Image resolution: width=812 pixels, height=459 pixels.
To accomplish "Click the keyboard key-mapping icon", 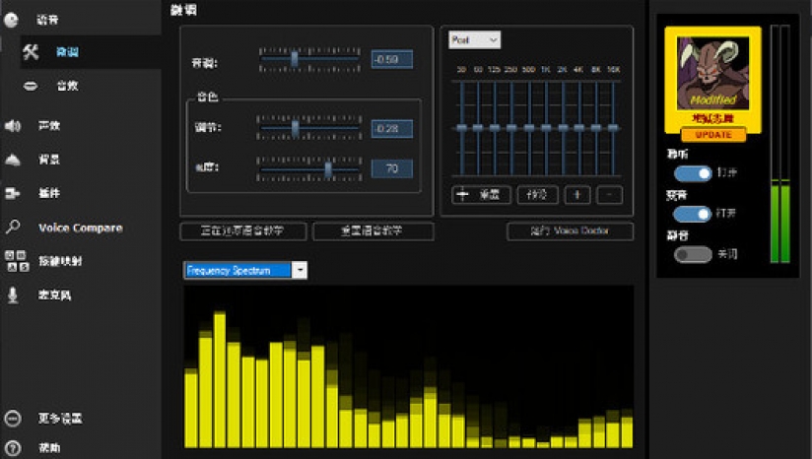I will [x=16, y=261].
